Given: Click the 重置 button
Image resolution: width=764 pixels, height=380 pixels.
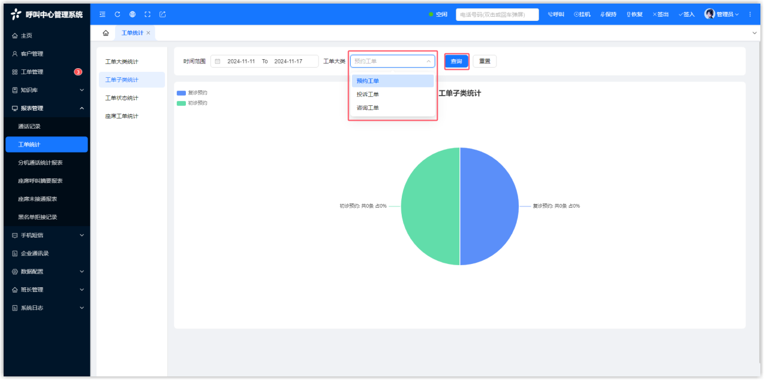Looking at the screenshot, I should pos(485,61).
